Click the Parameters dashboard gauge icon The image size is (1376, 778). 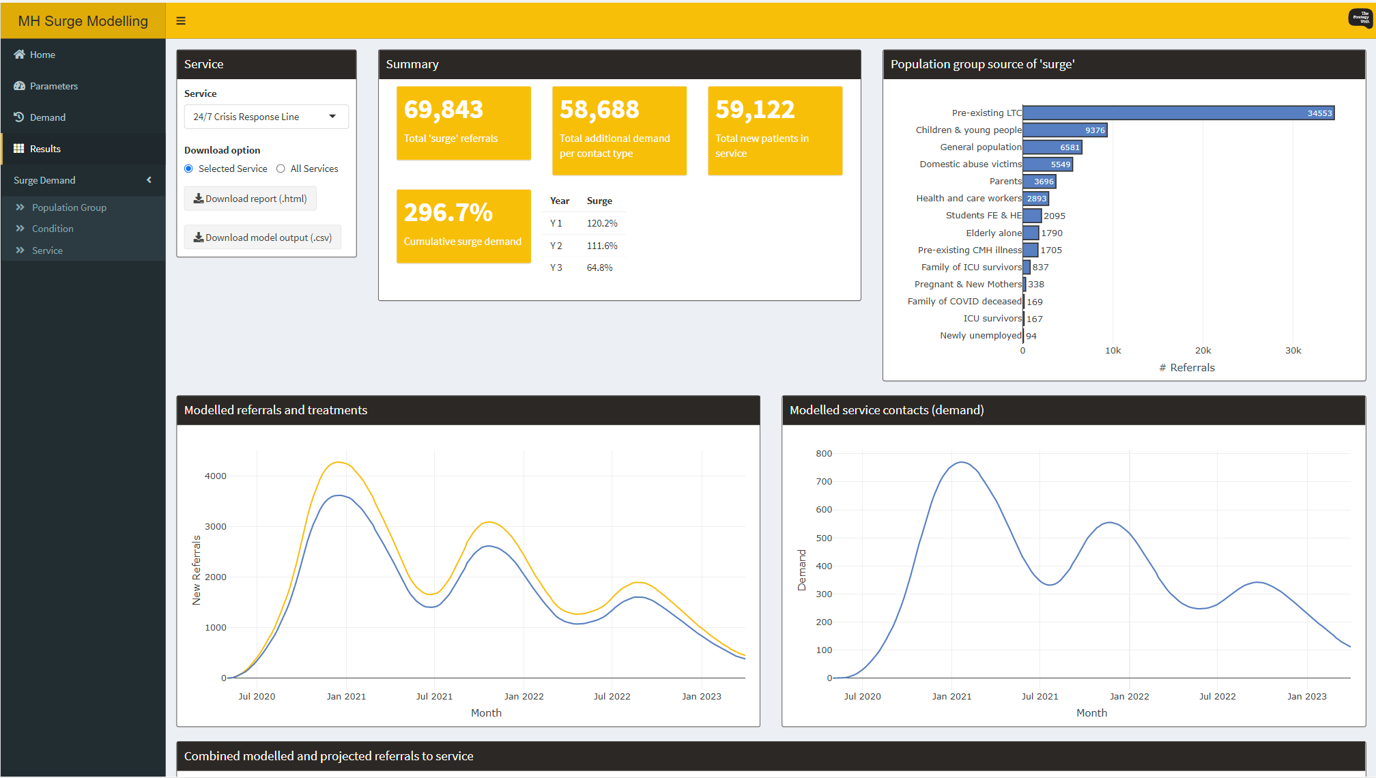[19, 86]
